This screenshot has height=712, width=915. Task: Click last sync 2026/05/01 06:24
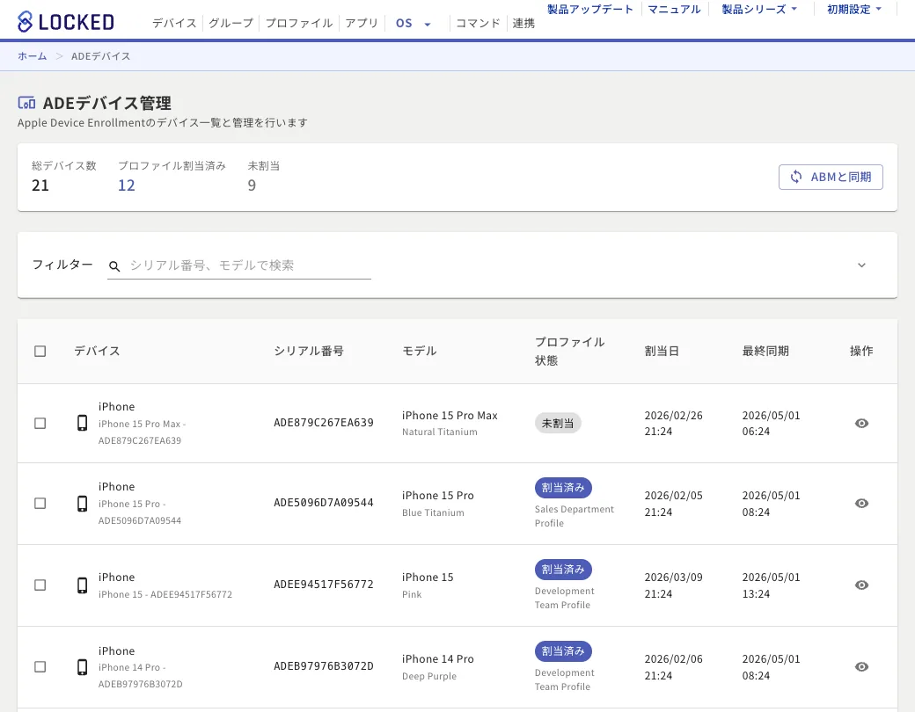coord(771,424)
